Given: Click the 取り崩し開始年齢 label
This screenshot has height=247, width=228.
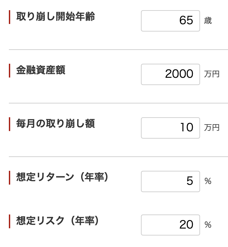Looking at the screenshot, I should pyautogui.click(x=56, y=16).
